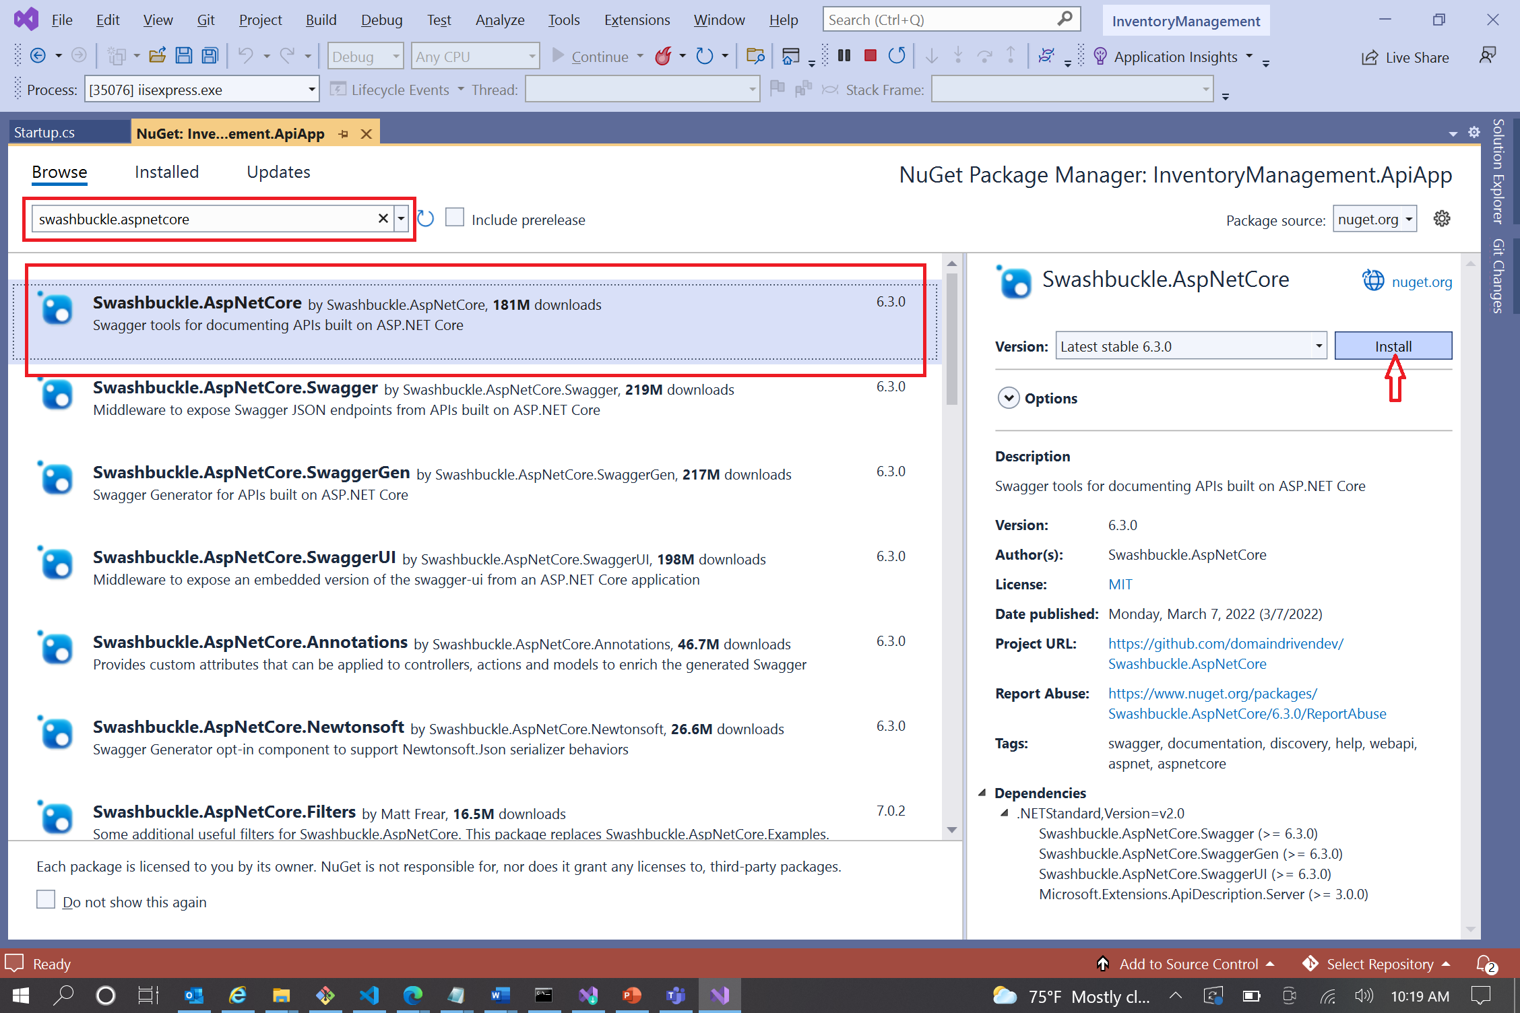This screenshot has width=1520, height=1013.
Task: Switch to the Installed tab
Action: 166,170
